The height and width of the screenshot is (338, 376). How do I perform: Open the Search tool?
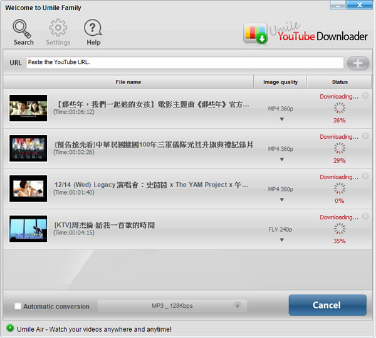point(23,32)
